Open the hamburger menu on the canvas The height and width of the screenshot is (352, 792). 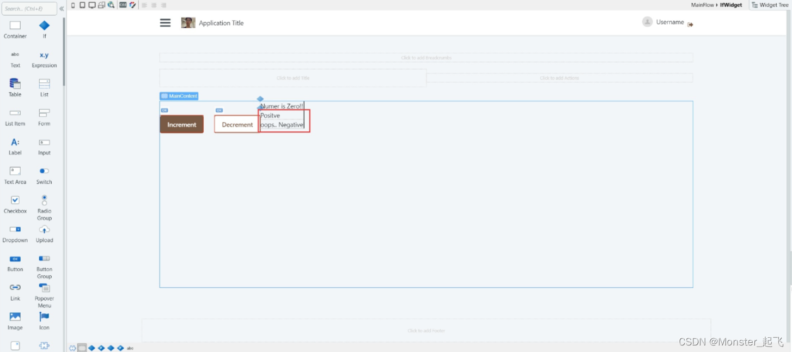pos(165,23)
